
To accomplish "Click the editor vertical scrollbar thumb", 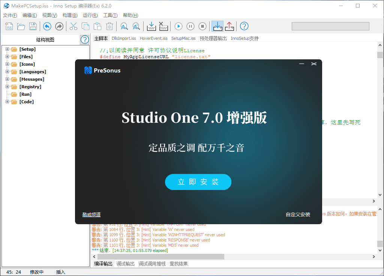I will 380,55.
